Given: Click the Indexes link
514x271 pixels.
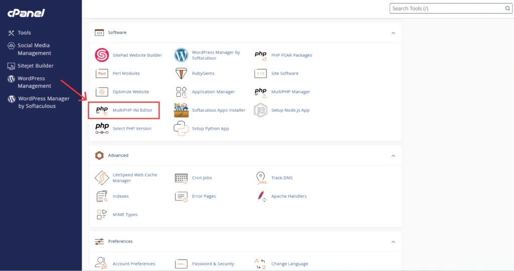Looking at the screenshot, I should 120,196.
